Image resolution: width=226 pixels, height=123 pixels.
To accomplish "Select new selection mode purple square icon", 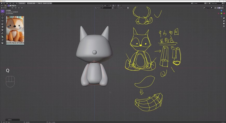I will tap(9, 6).
